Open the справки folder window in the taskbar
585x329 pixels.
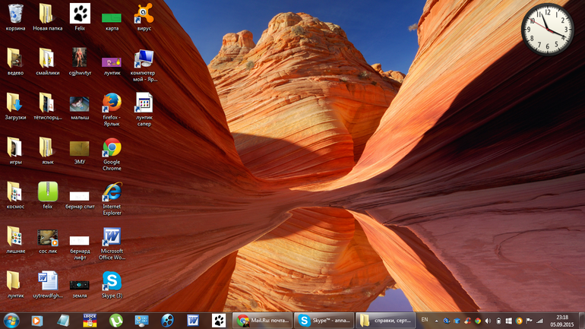pyautogui.click(x=386, y=320)
